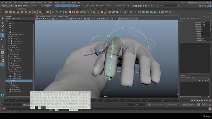The width and height of the screenshot is (212, 119).
Task: Create a polygon cylinder from the shelf
Action: click(14, 12)
